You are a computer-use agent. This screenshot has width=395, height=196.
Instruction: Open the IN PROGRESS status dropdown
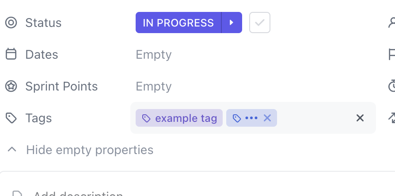tap(178, 23)
